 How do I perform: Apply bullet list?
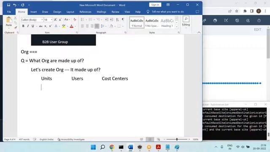click(x=83, y=20)
